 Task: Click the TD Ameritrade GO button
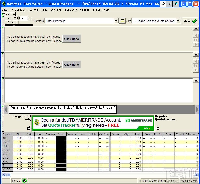147,128
